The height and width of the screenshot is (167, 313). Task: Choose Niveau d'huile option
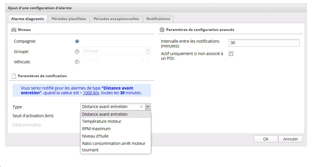tap(116, 136)
